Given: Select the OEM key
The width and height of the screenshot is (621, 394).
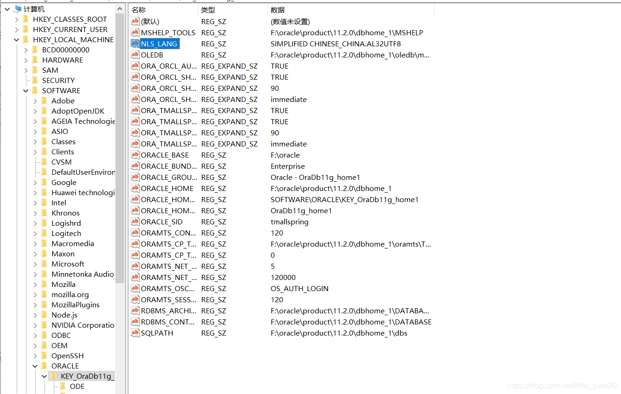Looking at the screenshot, I should pos(59,345).
